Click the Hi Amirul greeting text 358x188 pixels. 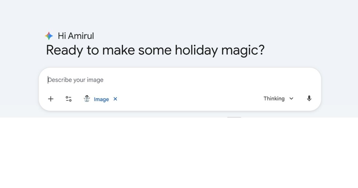[x=76, y=36]
